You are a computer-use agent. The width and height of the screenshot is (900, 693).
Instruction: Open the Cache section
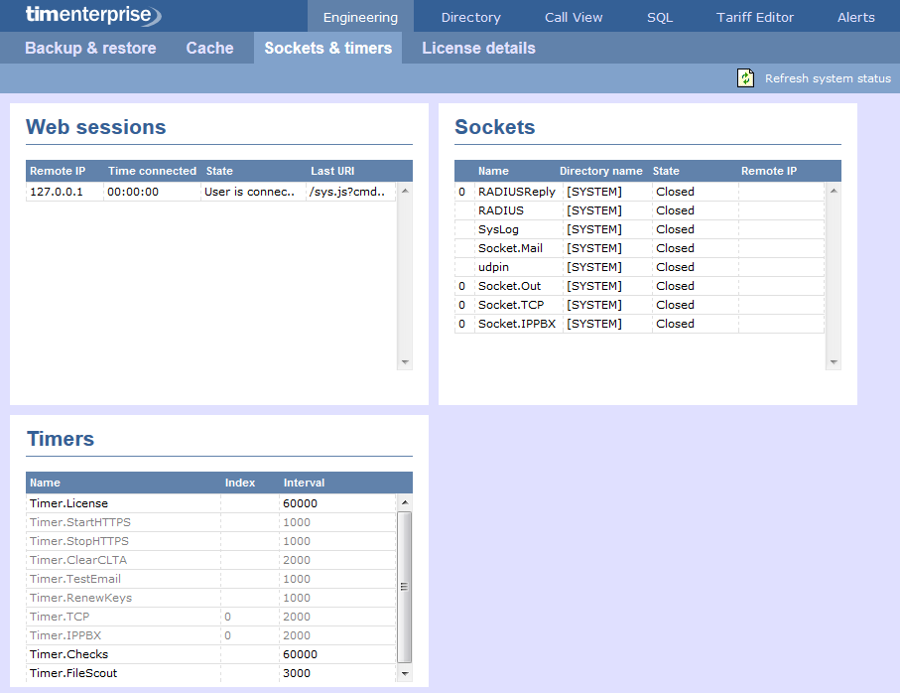(x=209, y=48)
